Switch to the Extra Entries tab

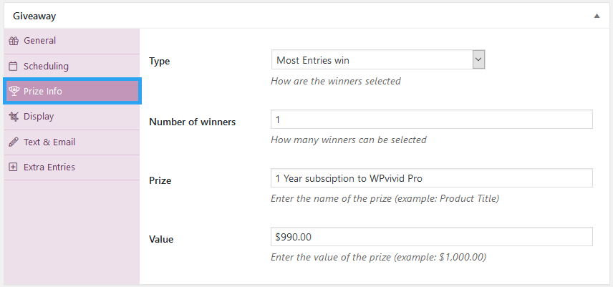[x=72, y=167]
